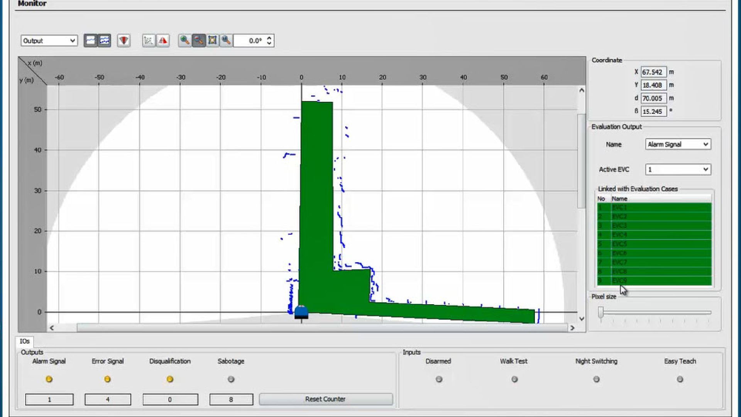Click the fit-to-view frame icon

point(212,41)
